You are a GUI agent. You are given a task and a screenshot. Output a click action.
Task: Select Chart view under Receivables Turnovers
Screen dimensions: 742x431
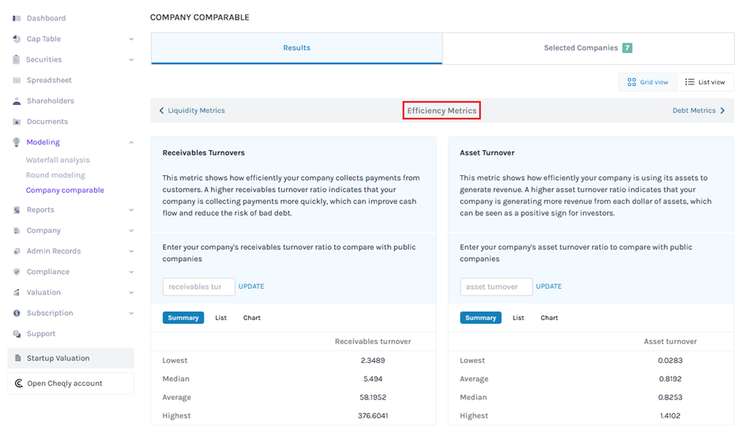[252, 318]
